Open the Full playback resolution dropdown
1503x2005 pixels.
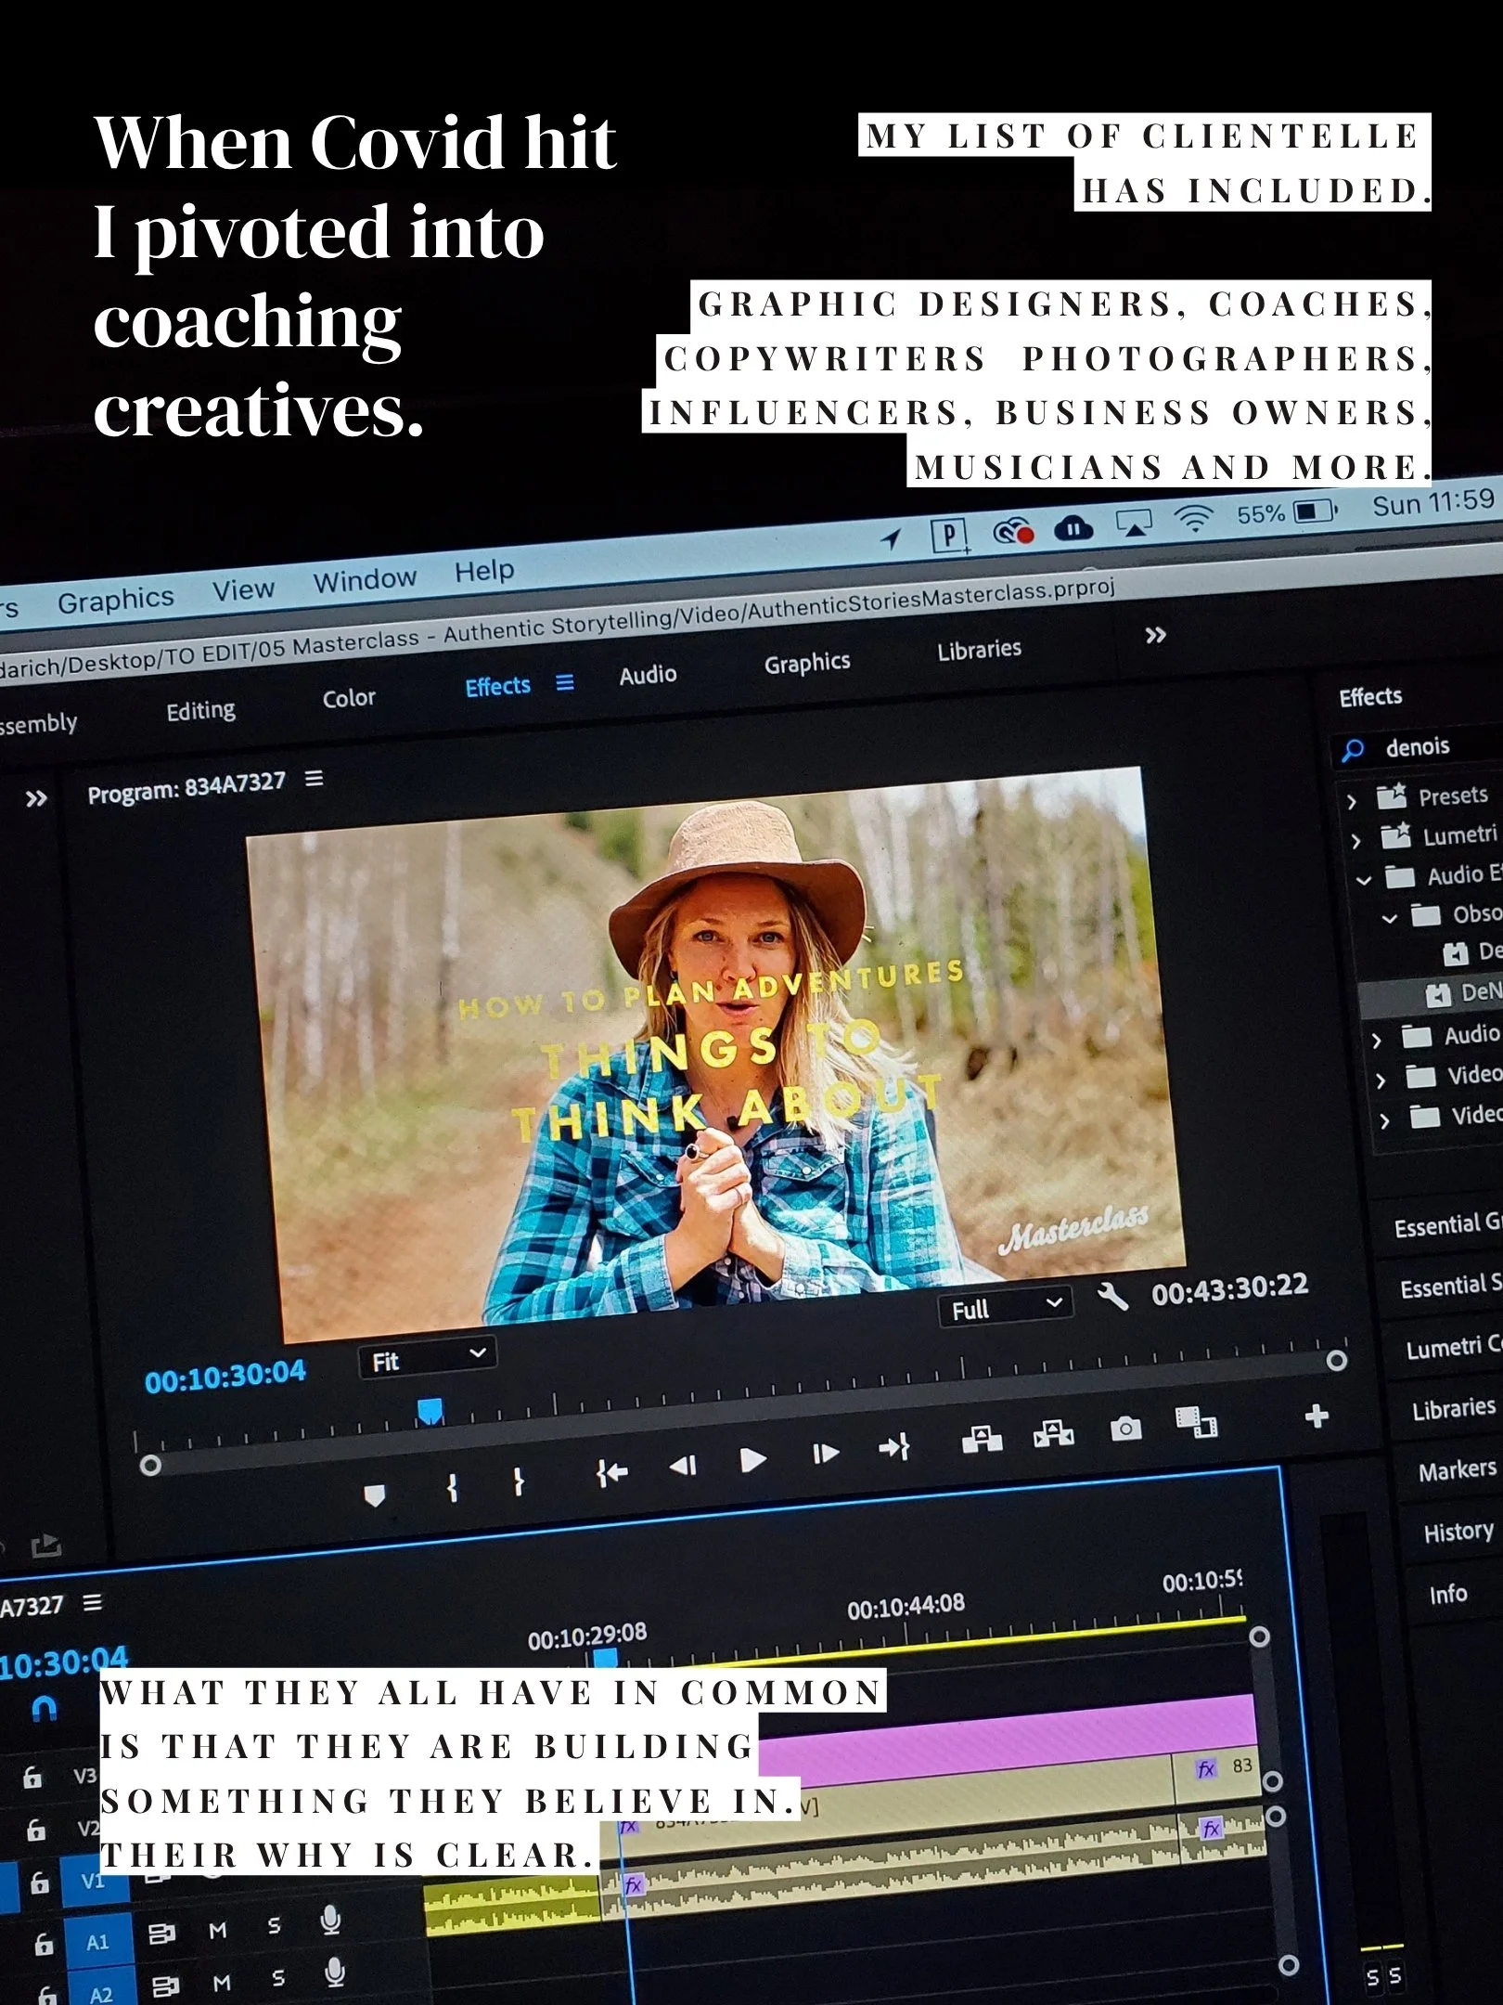coord(1006,1308)
